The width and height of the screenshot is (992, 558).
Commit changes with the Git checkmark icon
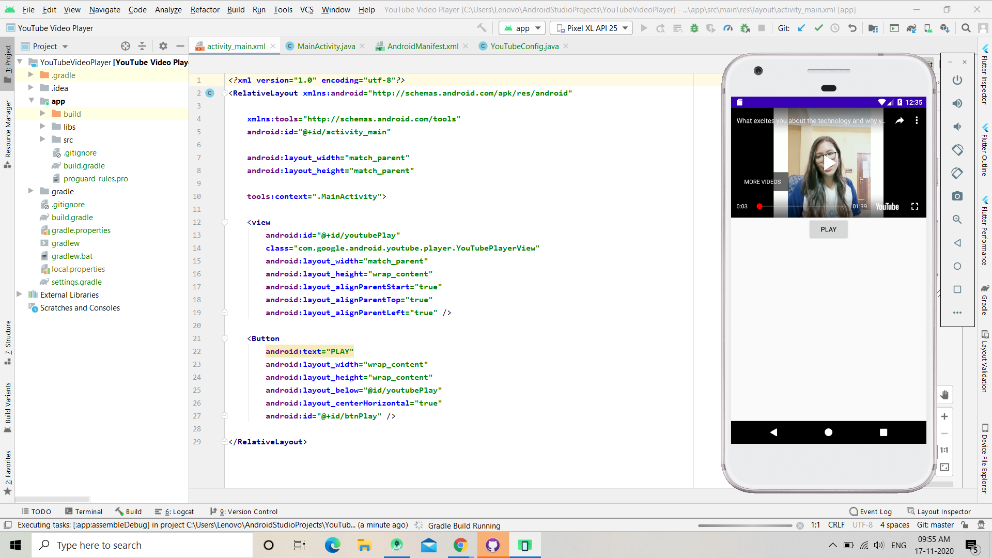coord(818,28)
